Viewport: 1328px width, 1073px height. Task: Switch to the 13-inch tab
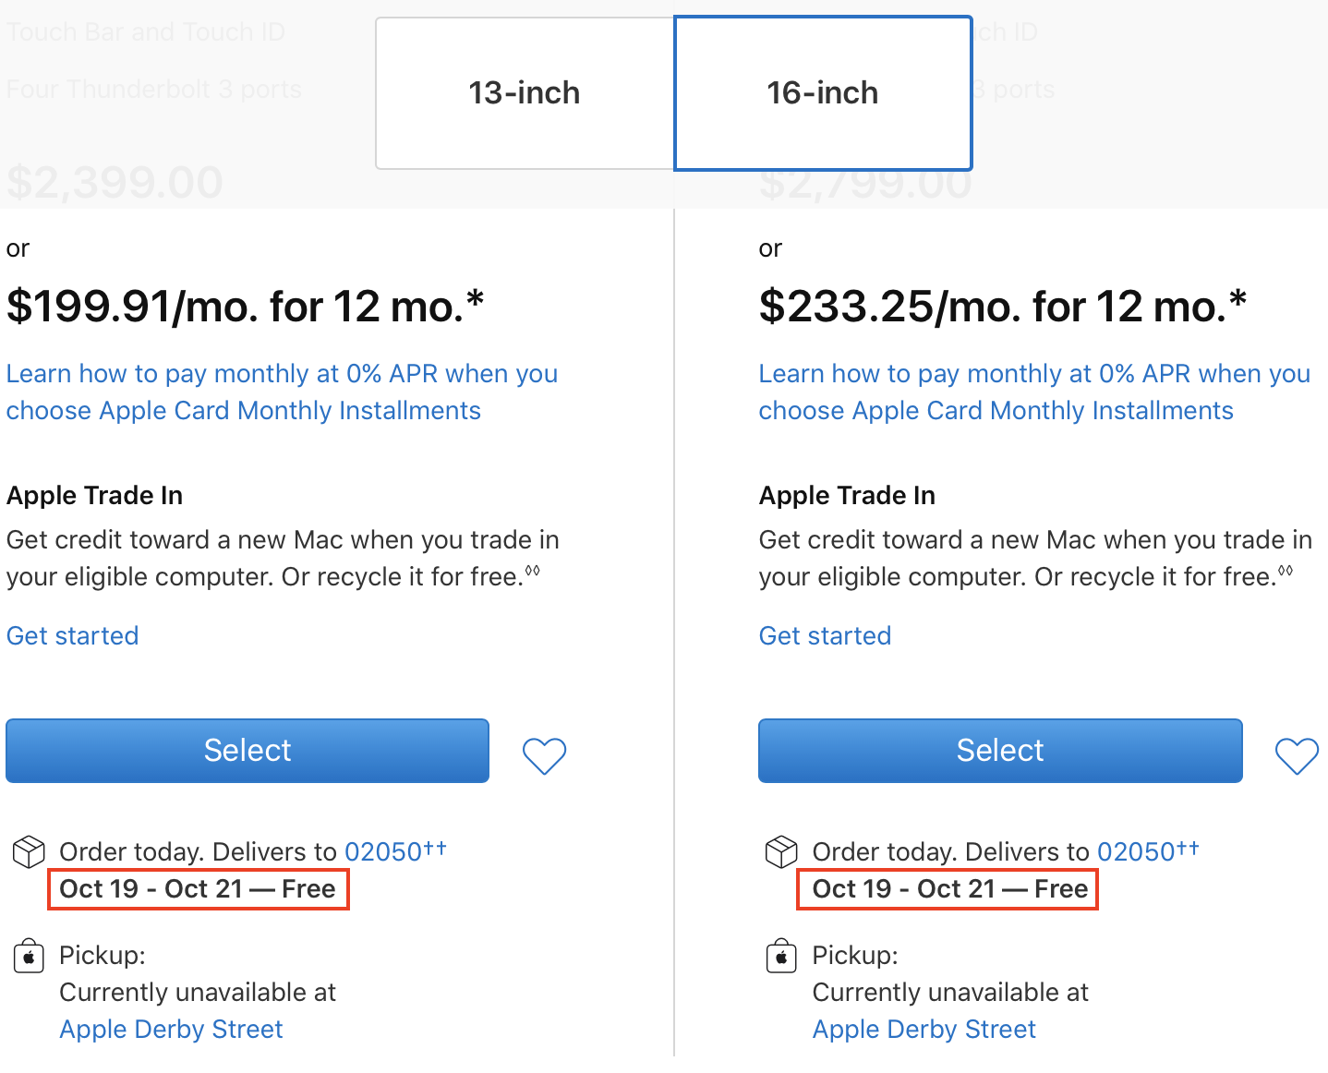tap(525, 93)
